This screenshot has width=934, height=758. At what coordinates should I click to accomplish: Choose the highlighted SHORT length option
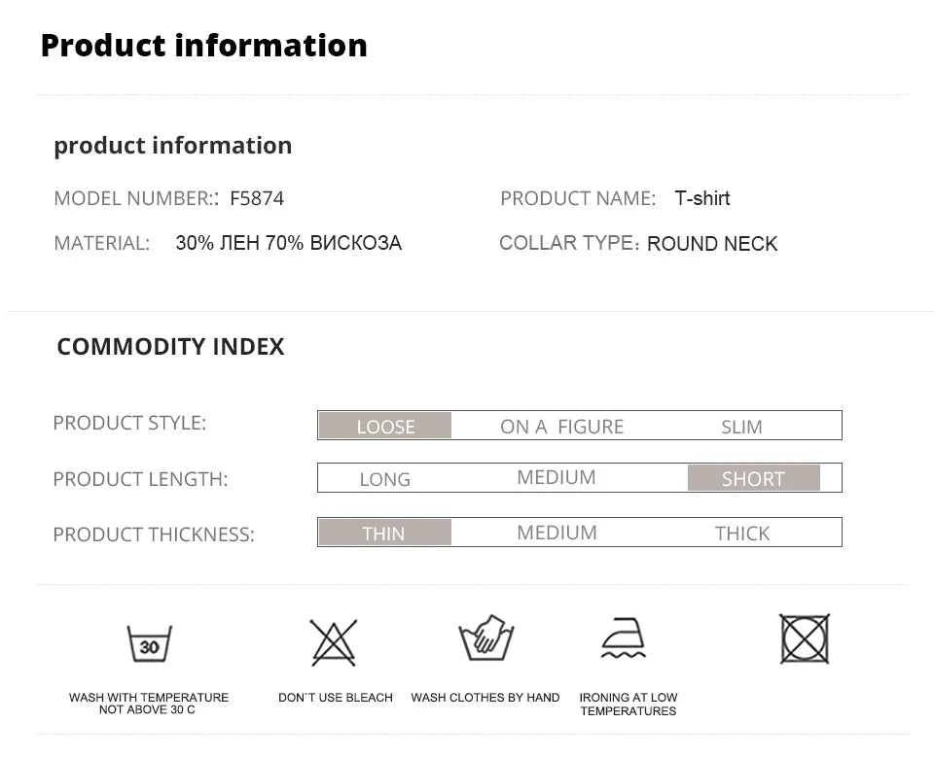[x=753, y=479]
